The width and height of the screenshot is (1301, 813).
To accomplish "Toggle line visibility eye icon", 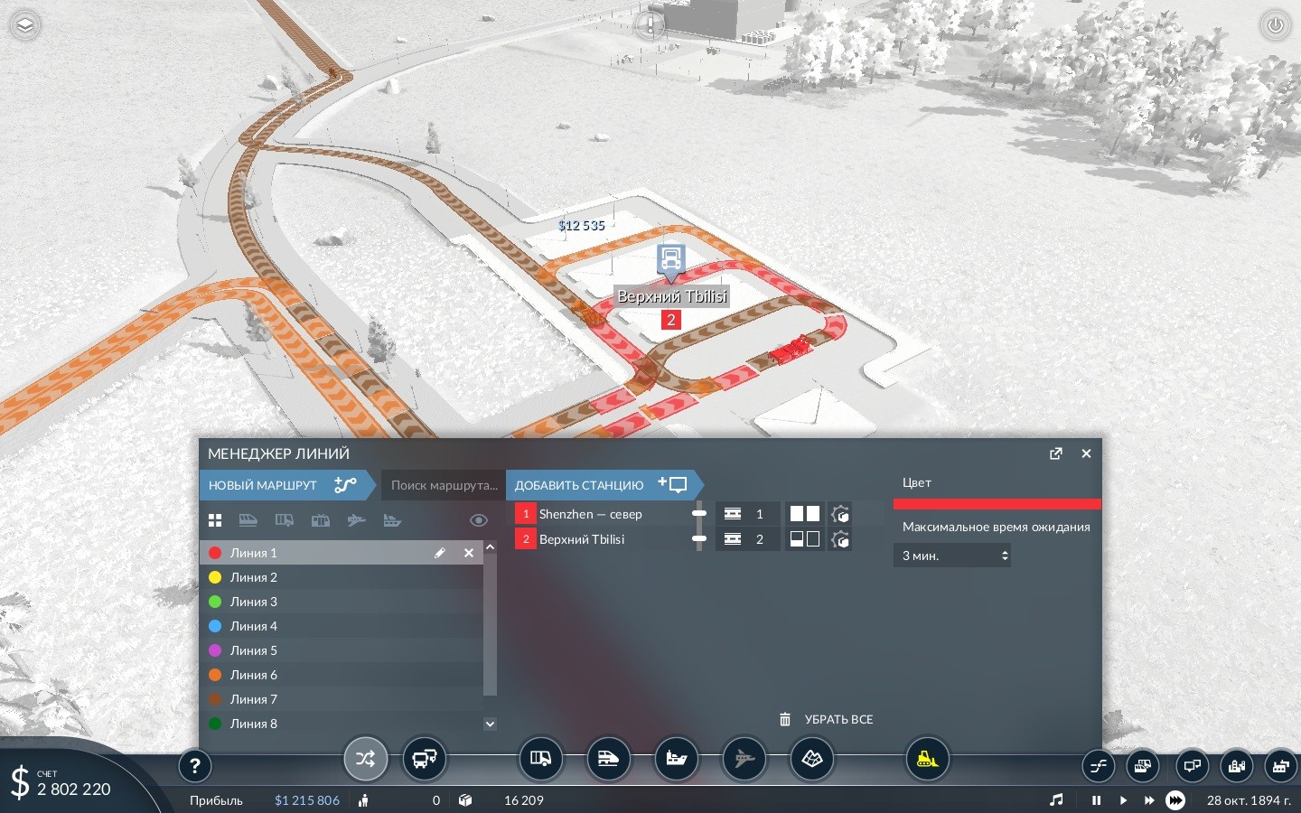I will tap(479, 520).
